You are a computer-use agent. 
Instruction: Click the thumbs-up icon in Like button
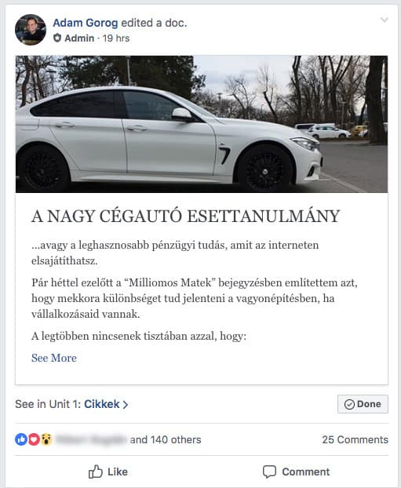coord(96,472)
